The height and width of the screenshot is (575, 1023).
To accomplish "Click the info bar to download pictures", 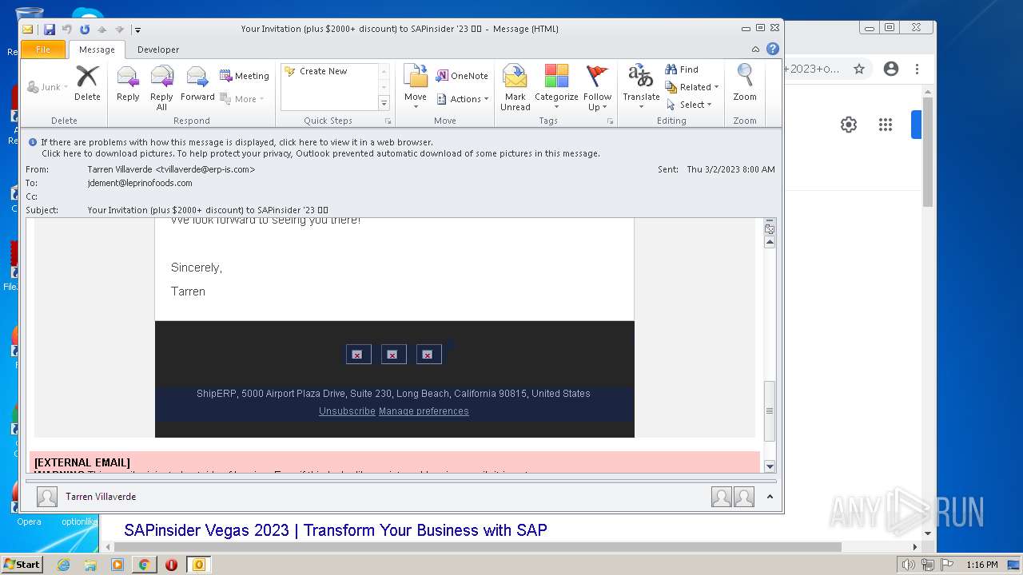I will pyautogui.click(x=320, y=153).
